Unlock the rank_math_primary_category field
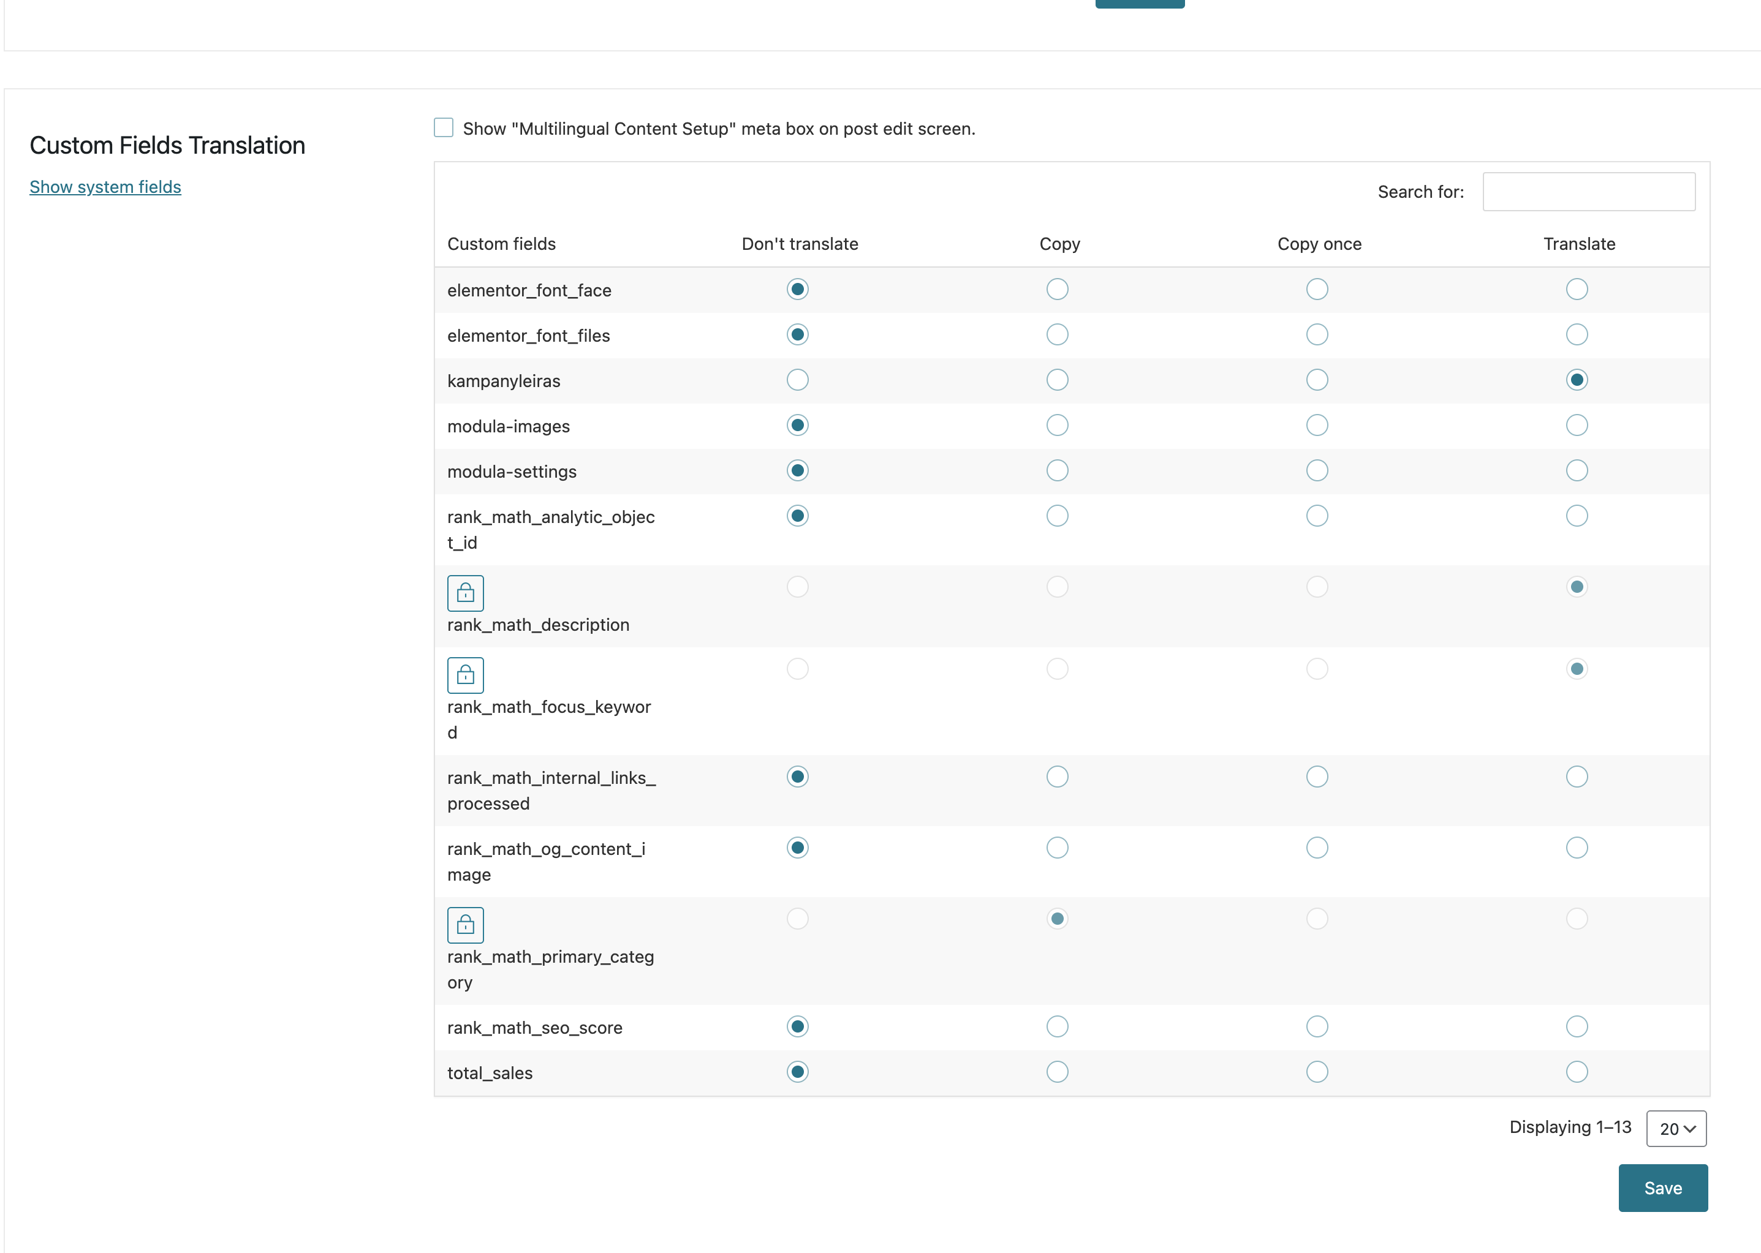This screenshot has width=1761, height=1253. point(465,924)
